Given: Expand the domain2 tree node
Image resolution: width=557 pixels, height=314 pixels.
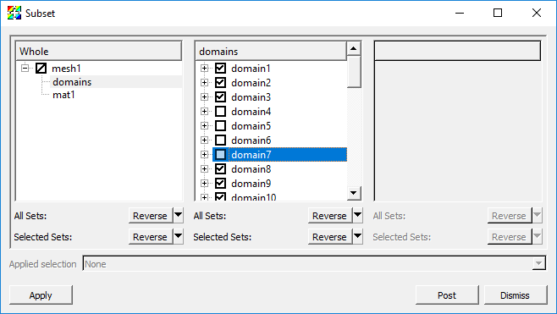Looking at the screenshot, I should (204, 83).
